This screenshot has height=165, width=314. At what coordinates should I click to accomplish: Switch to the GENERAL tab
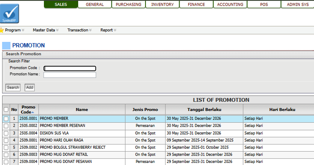click(x=95, y=4)
